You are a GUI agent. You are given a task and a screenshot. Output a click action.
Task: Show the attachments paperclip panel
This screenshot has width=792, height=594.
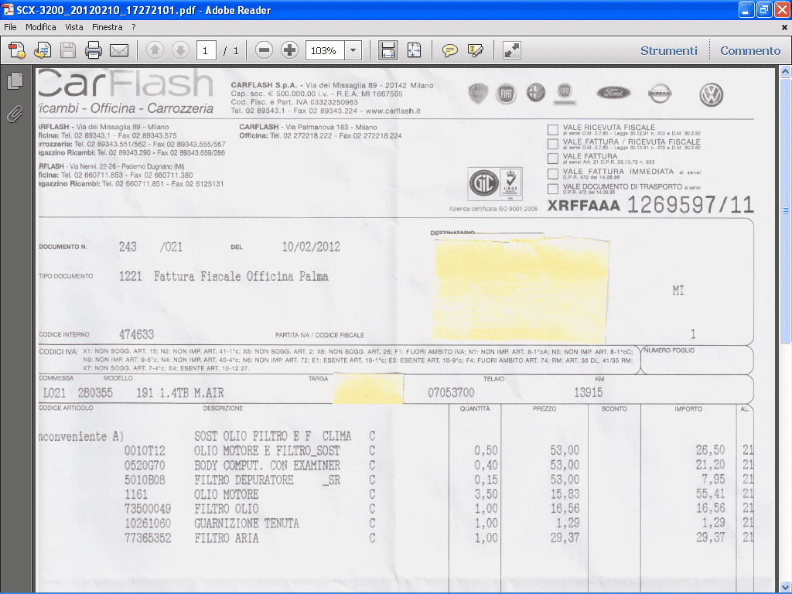(x=15, y=114)
